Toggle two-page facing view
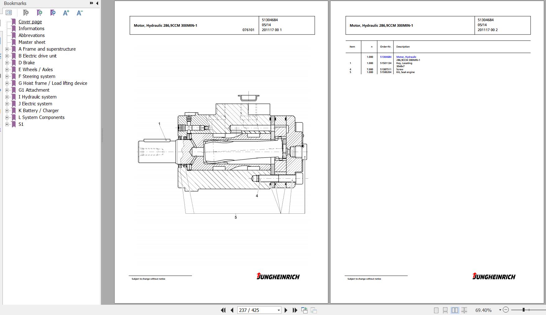This screenshot has height=315, width=546. 455,310
